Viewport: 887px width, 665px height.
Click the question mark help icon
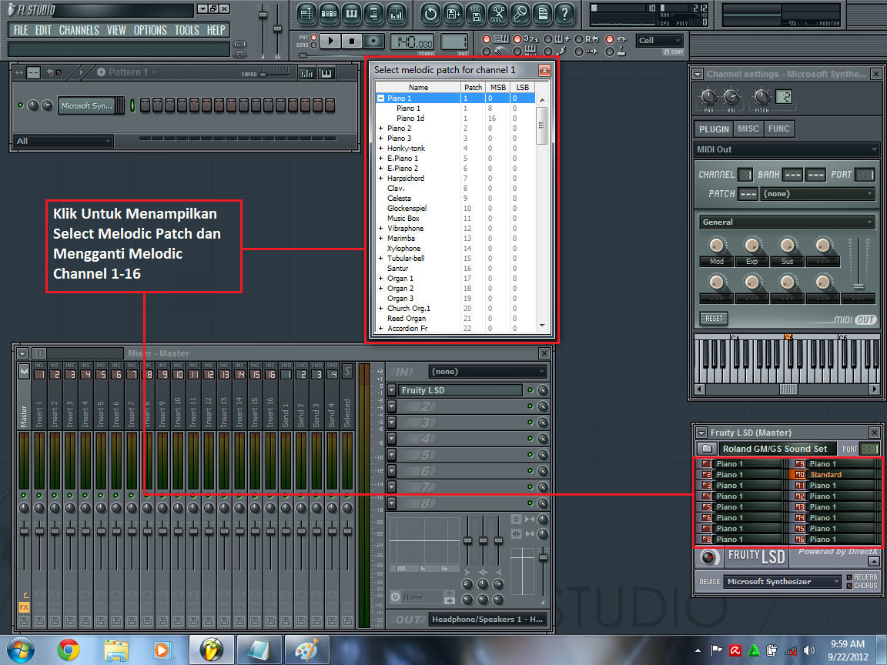point(564,14)
